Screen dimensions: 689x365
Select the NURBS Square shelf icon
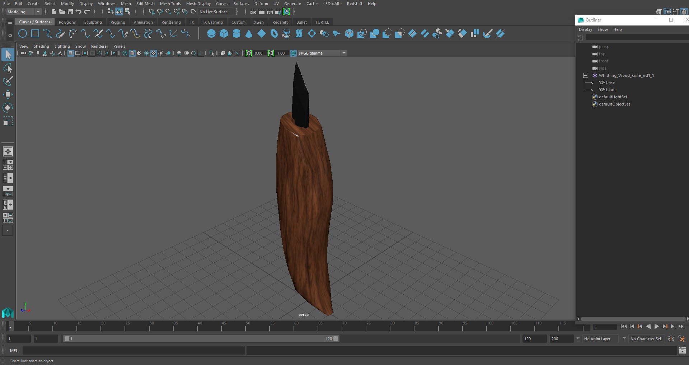(x=35, y=34)
